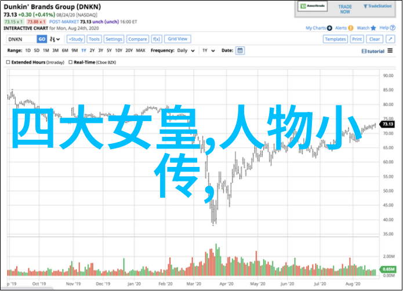
Task: Select the 5Y range
Action: coord(109,50)
